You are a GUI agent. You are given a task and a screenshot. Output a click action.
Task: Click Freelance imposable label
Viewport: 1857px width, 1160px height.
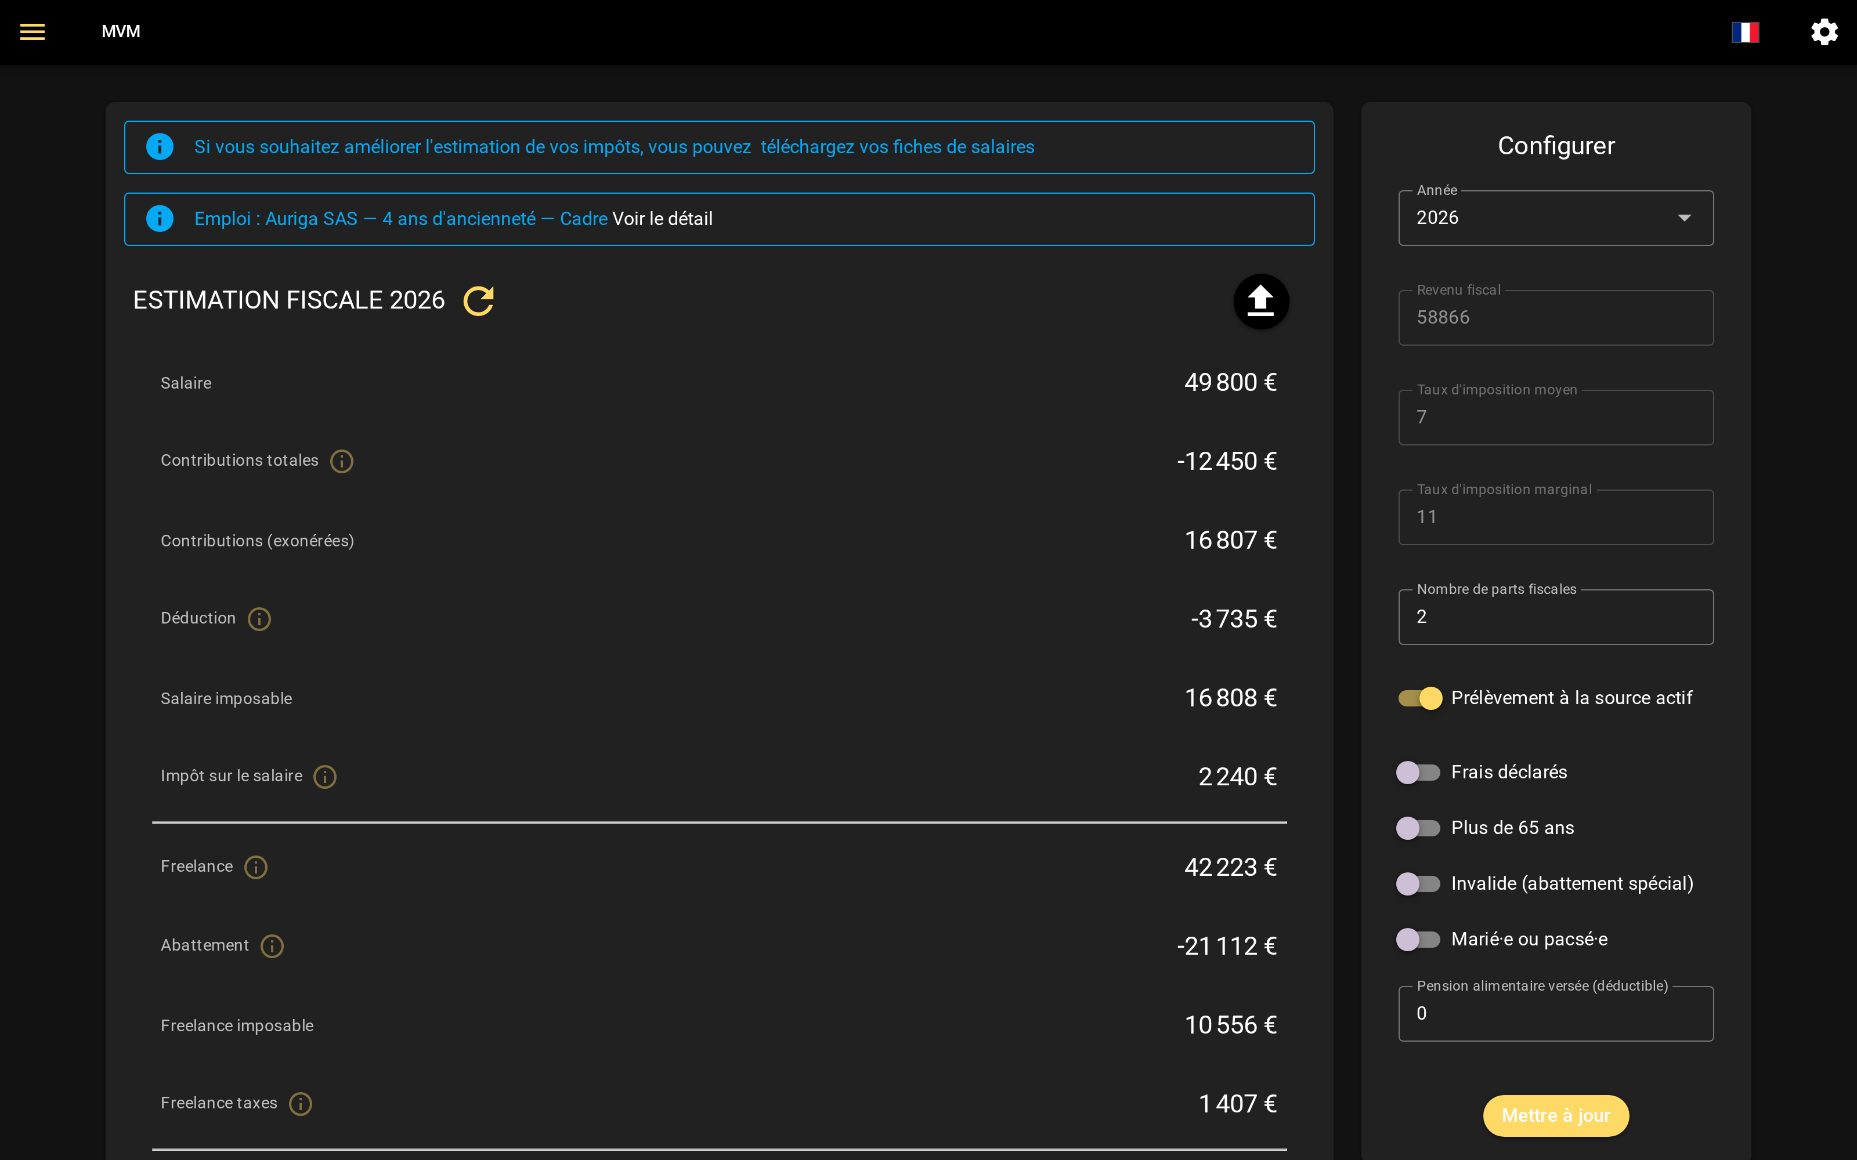coord(237,1026)
